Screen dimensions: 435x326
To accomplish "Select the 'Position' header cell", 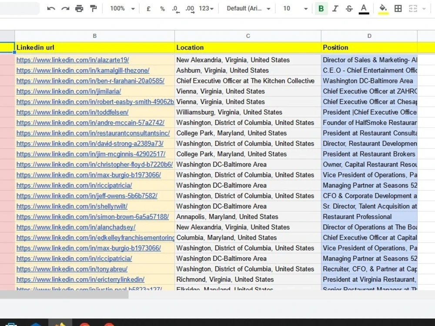I will point(369,47).
